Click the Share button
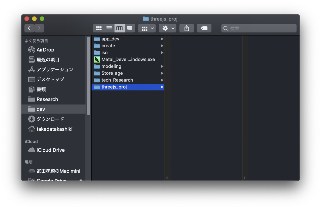This screenshot has height=209, width=321. coord(187,28)
